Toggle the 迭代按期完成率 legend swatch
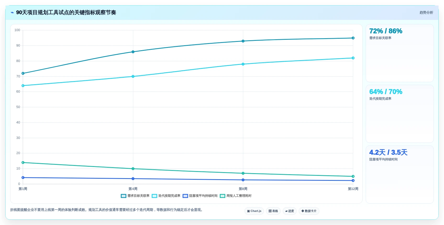Image resolution: width=444 pixels, height=225 pixels. (x=154, y=196)
